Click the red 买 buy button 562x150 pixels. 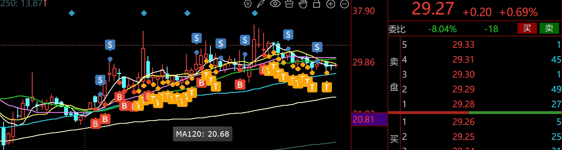click(x=527, y=28)
